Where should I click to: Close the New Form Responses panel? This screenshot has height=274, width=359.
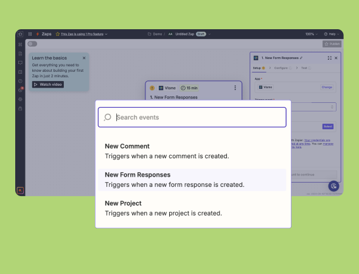(x=336, y=58)
